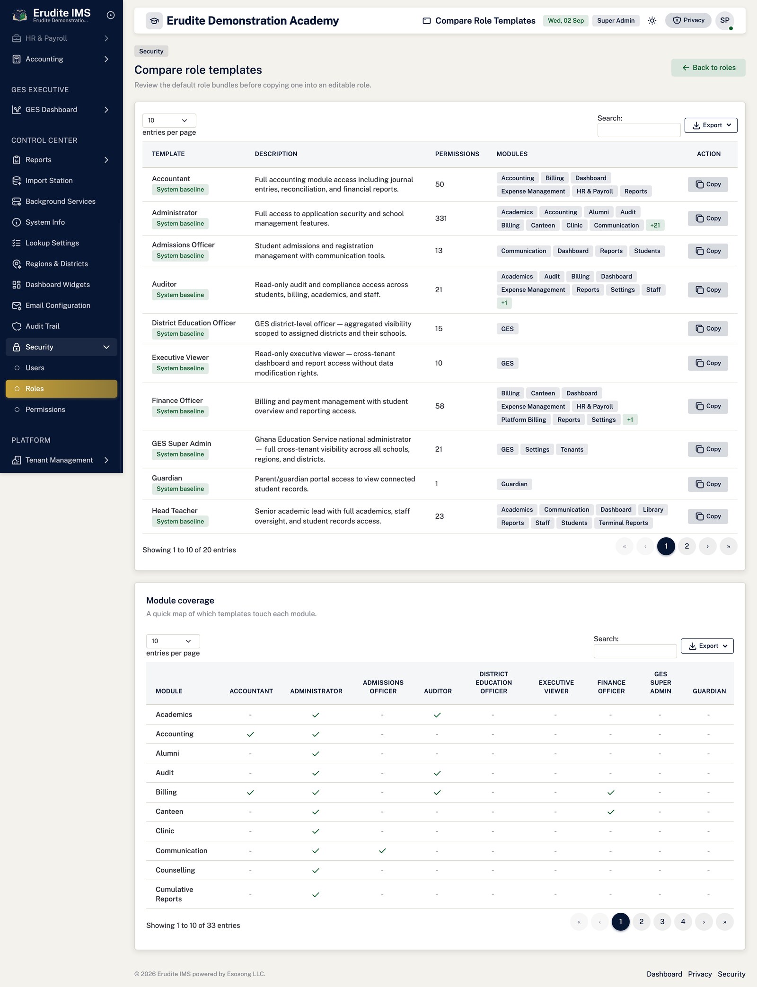Open Lookup Settings in sidebar
The image size is (757, 987).
pos(62,243)
